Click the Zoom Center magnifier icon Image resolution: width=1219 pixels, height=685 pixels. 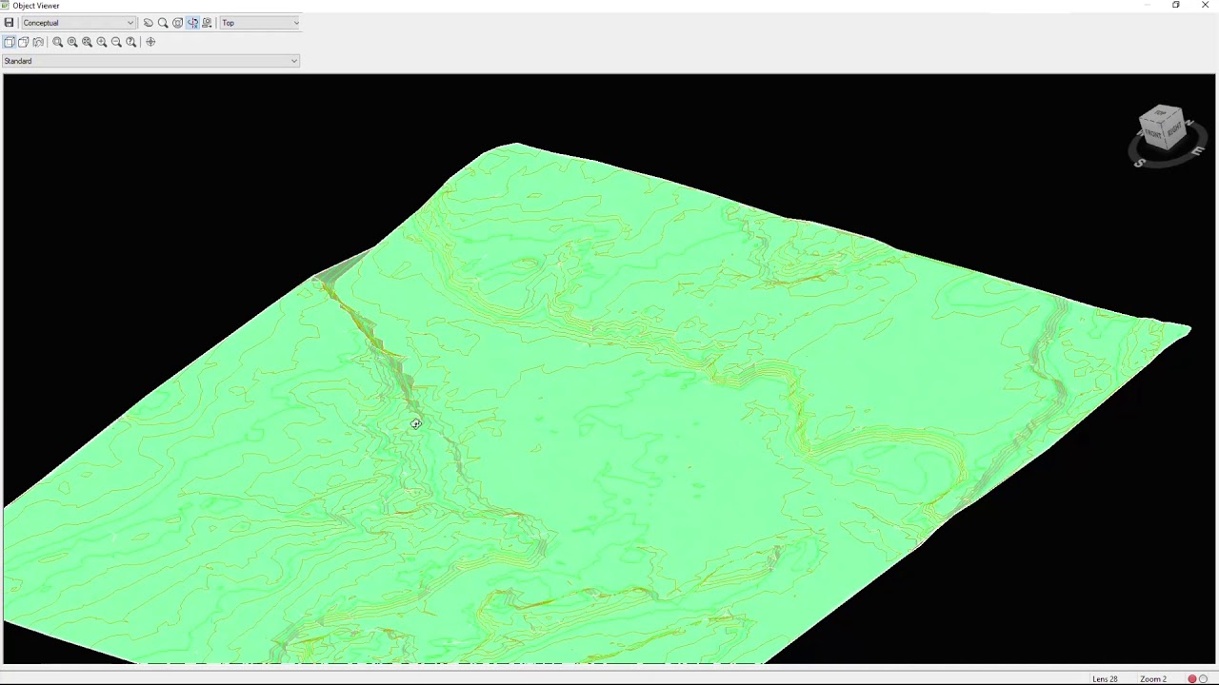tap(72, 42)
